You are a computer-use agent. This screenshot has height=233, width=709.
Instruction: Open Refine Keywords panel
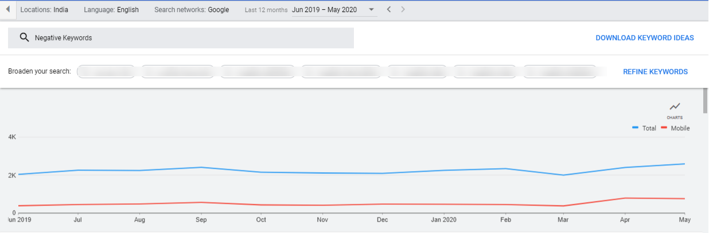click(656, 72)
